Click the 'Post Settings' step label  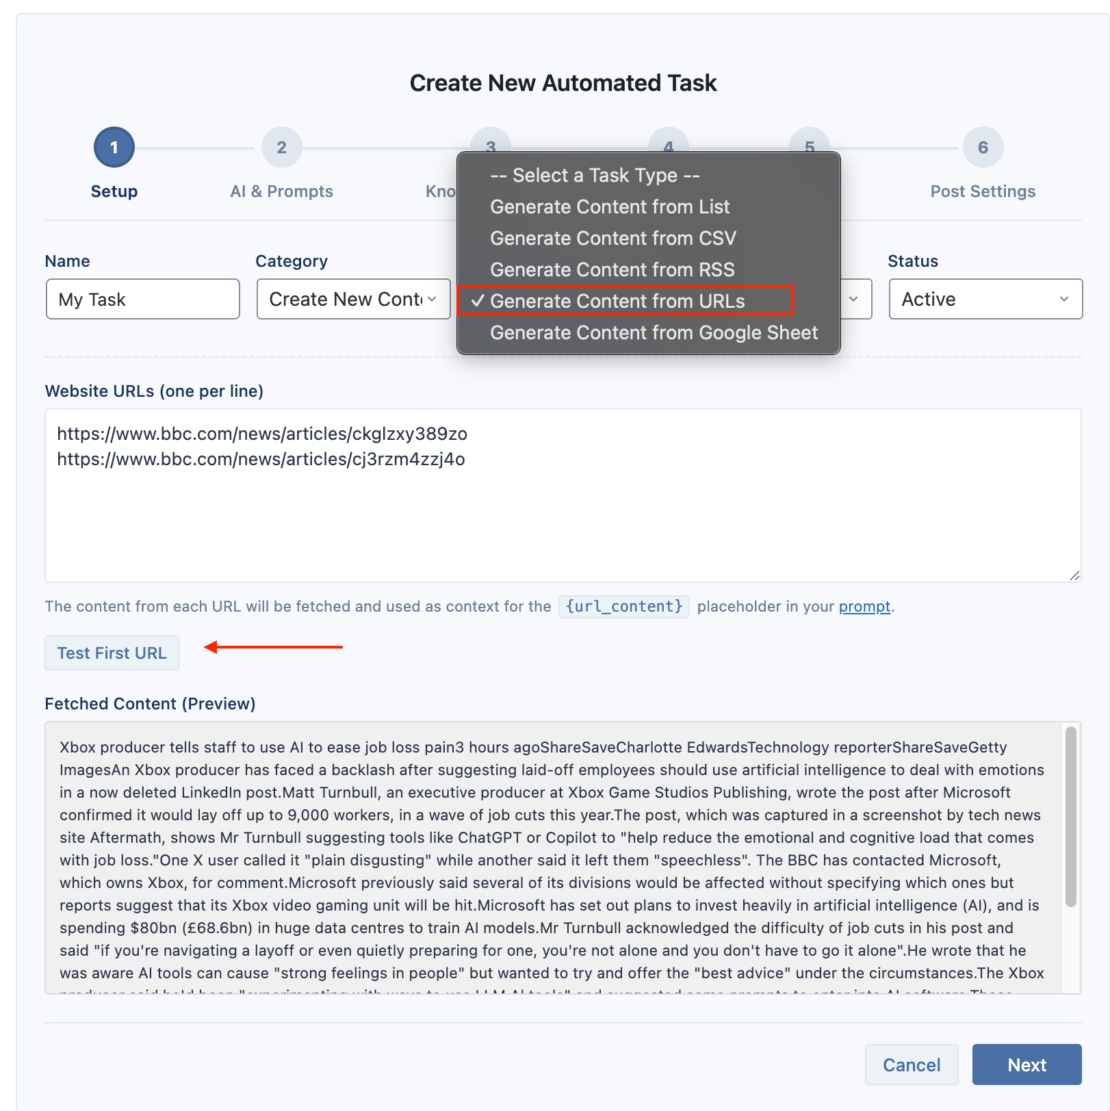point(983,192)
